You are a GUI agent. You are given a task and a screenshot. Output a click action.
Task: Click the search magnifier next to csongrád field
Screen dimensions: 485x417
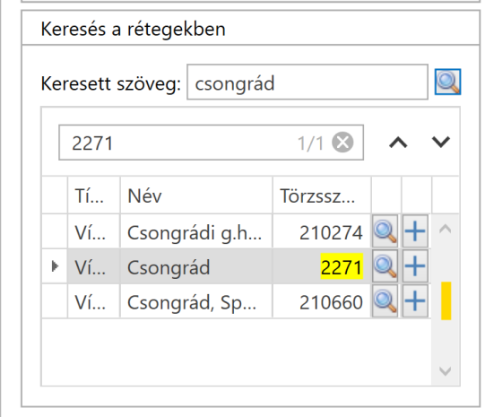pyautogui.click(x=447, y=82)
